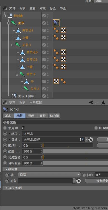The image size is (108, 210).
Task: Open the 用户数据 menu
Action: click(x=36, y=102)
